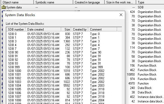Select the Function Block row sized 10850
Viewport: 164px width, 104px height.
[145, 75]
